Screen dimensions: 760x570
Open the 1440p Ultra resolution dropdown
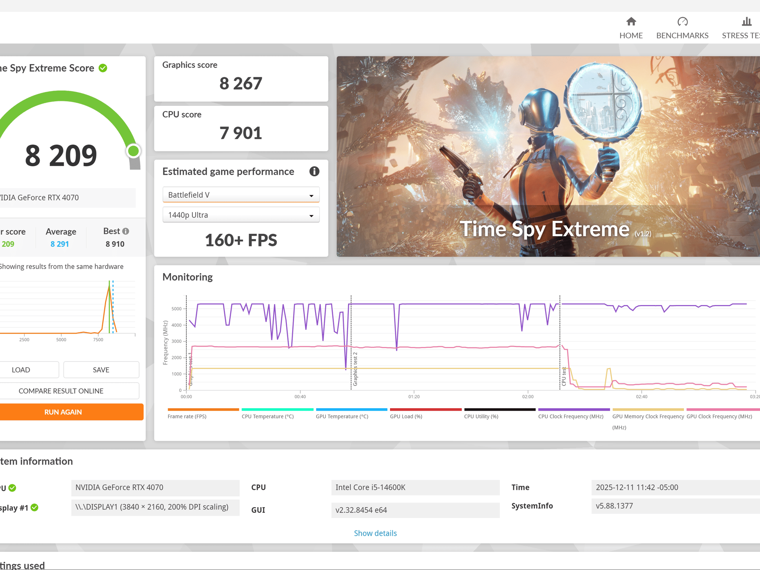point(241,215)
